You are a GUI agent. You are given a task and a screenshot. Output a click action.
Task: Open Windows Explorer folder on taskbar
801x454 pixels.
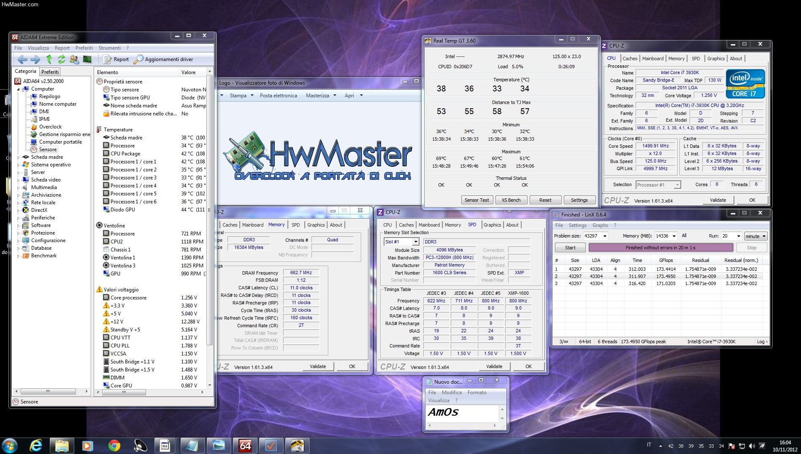click(x=62, y=446)
